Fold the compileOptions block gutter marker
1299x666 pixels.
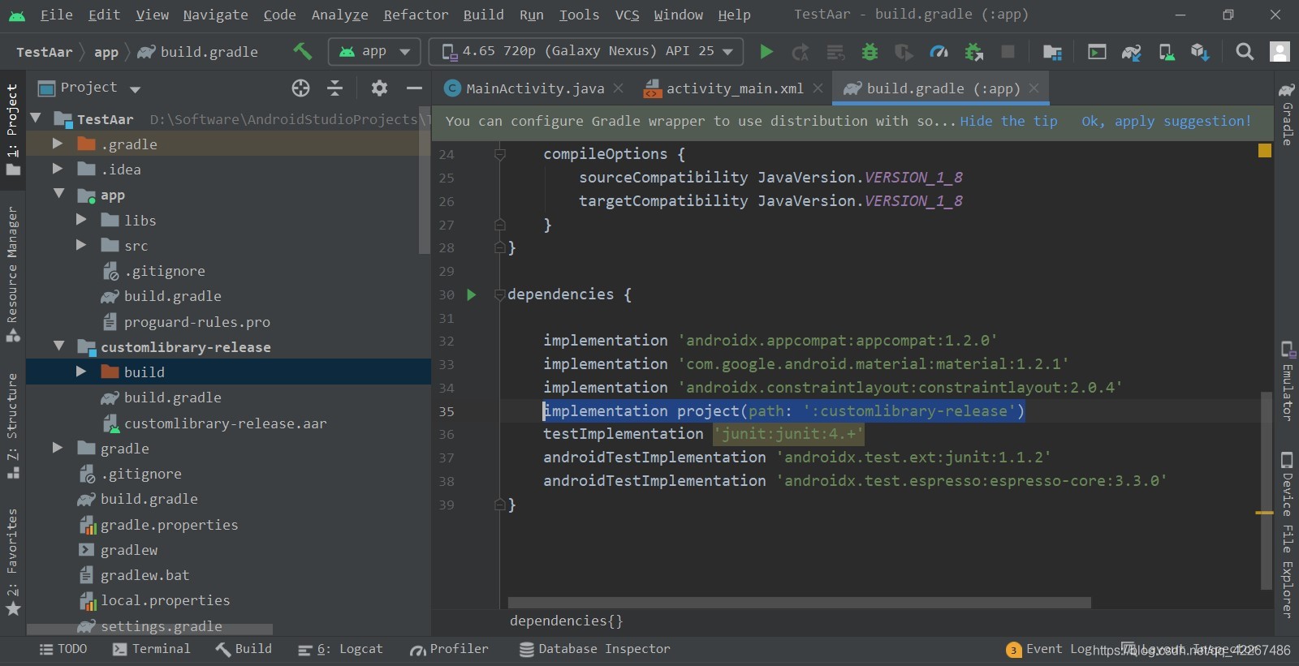(500, 154)
